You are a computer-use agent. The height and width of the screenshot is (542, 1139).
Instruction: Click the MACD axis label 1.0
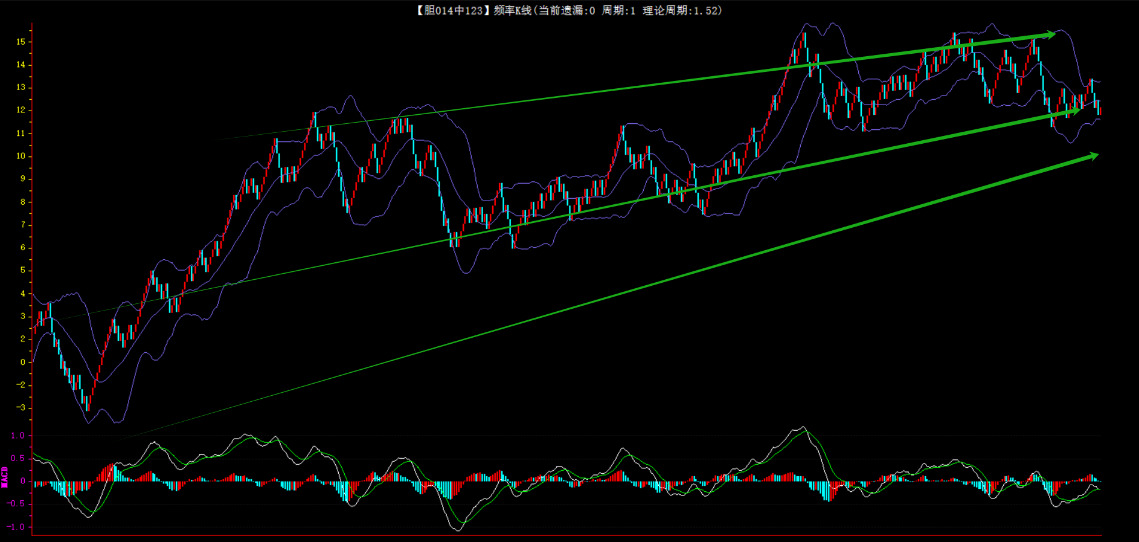tap(18, 436)
